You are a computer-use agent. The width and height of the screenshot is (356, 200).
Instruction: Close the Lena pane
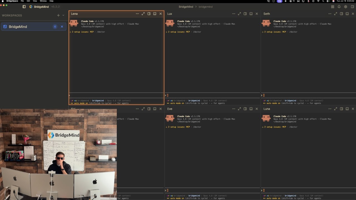[160, 14]
